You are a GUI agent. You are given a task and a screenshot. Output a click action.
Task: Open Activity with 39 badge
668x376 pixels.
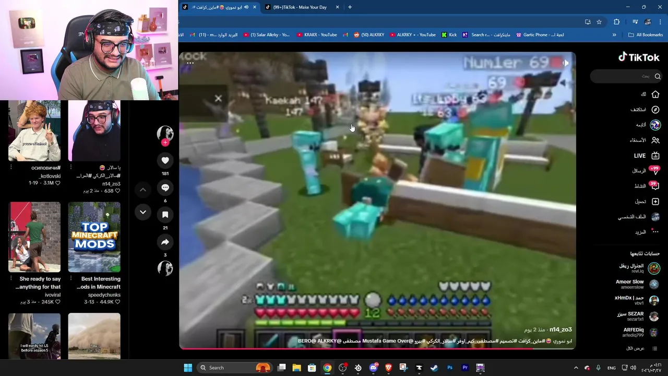click(x=647, y=186)
